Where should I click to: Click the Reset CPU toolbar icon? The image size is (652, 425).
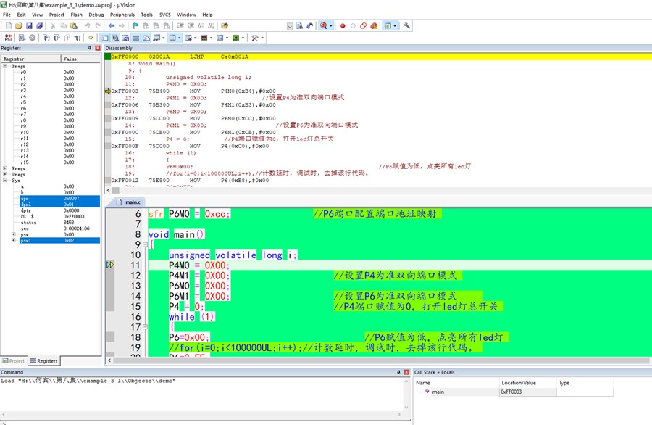click(x=9, y=38)
